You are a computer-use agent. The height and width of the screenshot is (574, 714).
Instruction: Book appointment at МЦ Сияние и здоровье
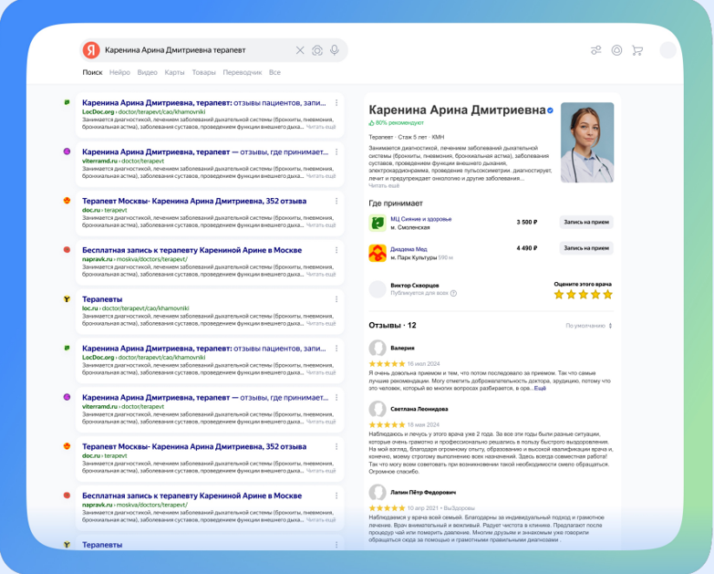[586, 223]
